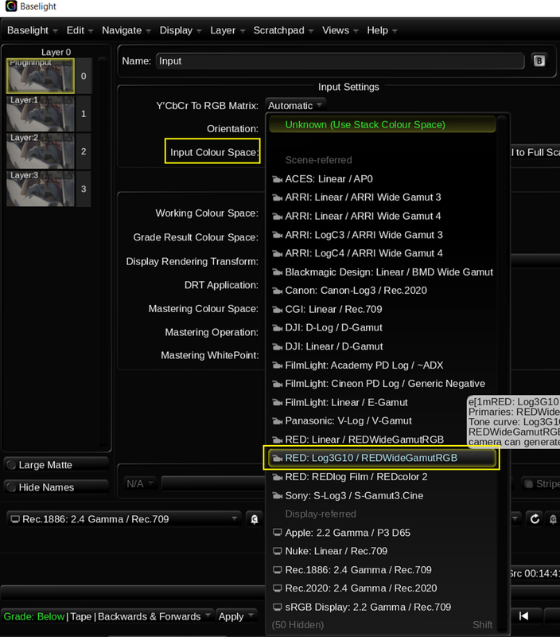
Task: Open the Navigate menu
Action: click(126, 30)
